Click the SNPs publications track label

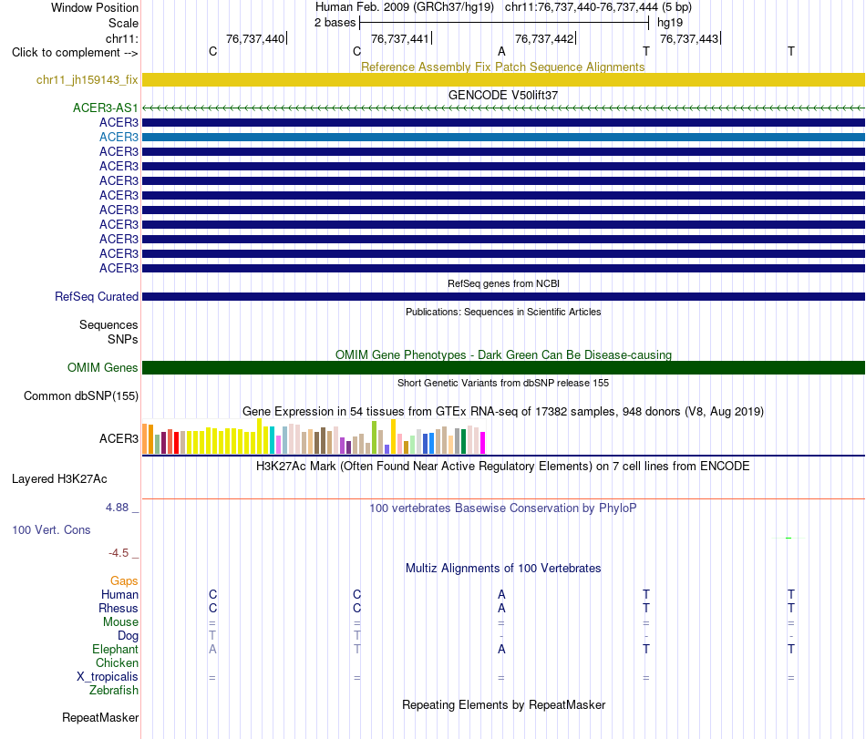click(123, 339)
